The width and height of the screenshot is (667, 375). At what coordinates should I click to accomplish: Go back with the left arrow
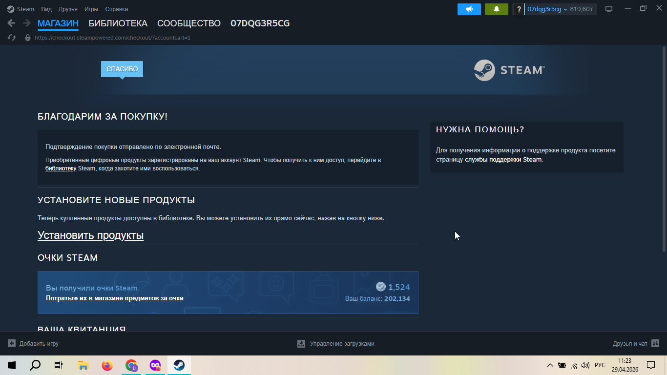tap(11, 23)
